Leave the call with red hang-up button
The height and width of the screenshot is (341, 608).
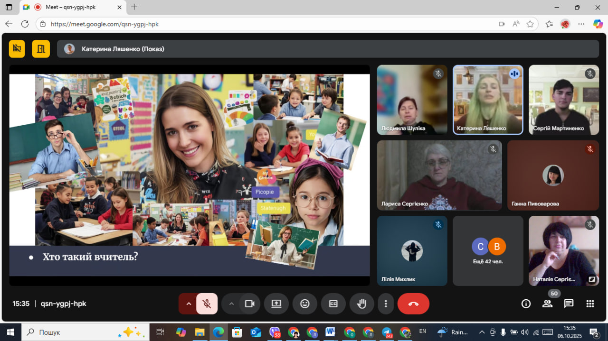tap(413, 304)
